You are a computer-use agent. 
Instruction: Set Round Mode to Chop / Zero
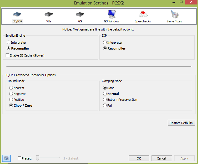pyautogui.click(x=21, y=106)
